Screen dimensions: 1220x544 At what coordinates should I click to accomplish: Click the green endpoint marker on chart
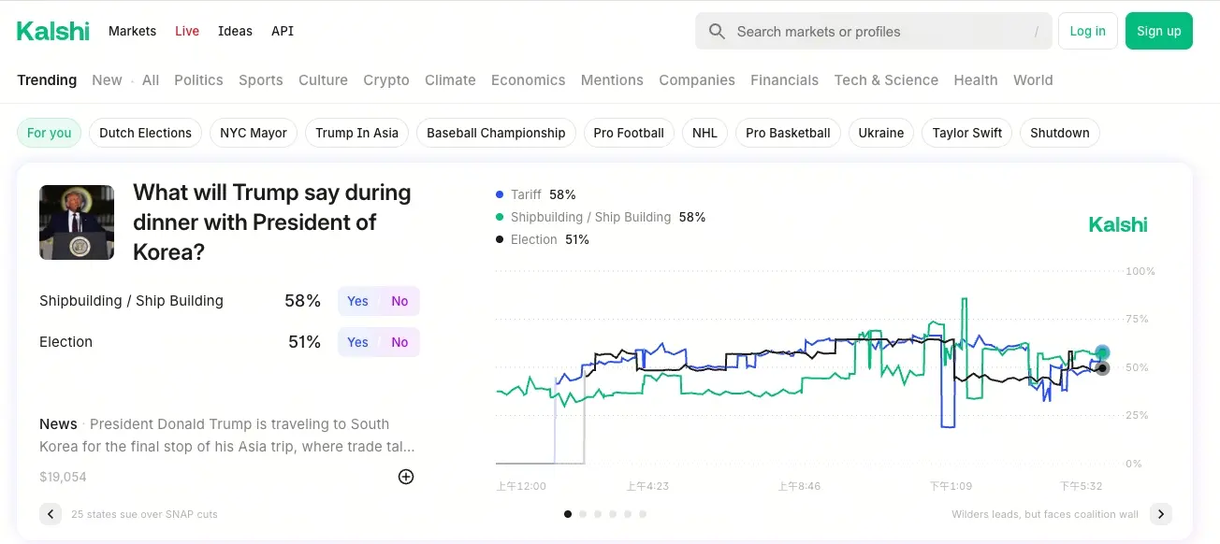[1102, 352]
